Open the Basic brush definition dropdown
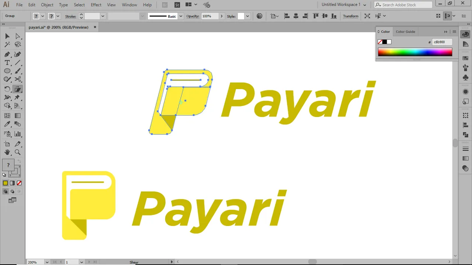472x265 pixels. click(x=181, y=16)
